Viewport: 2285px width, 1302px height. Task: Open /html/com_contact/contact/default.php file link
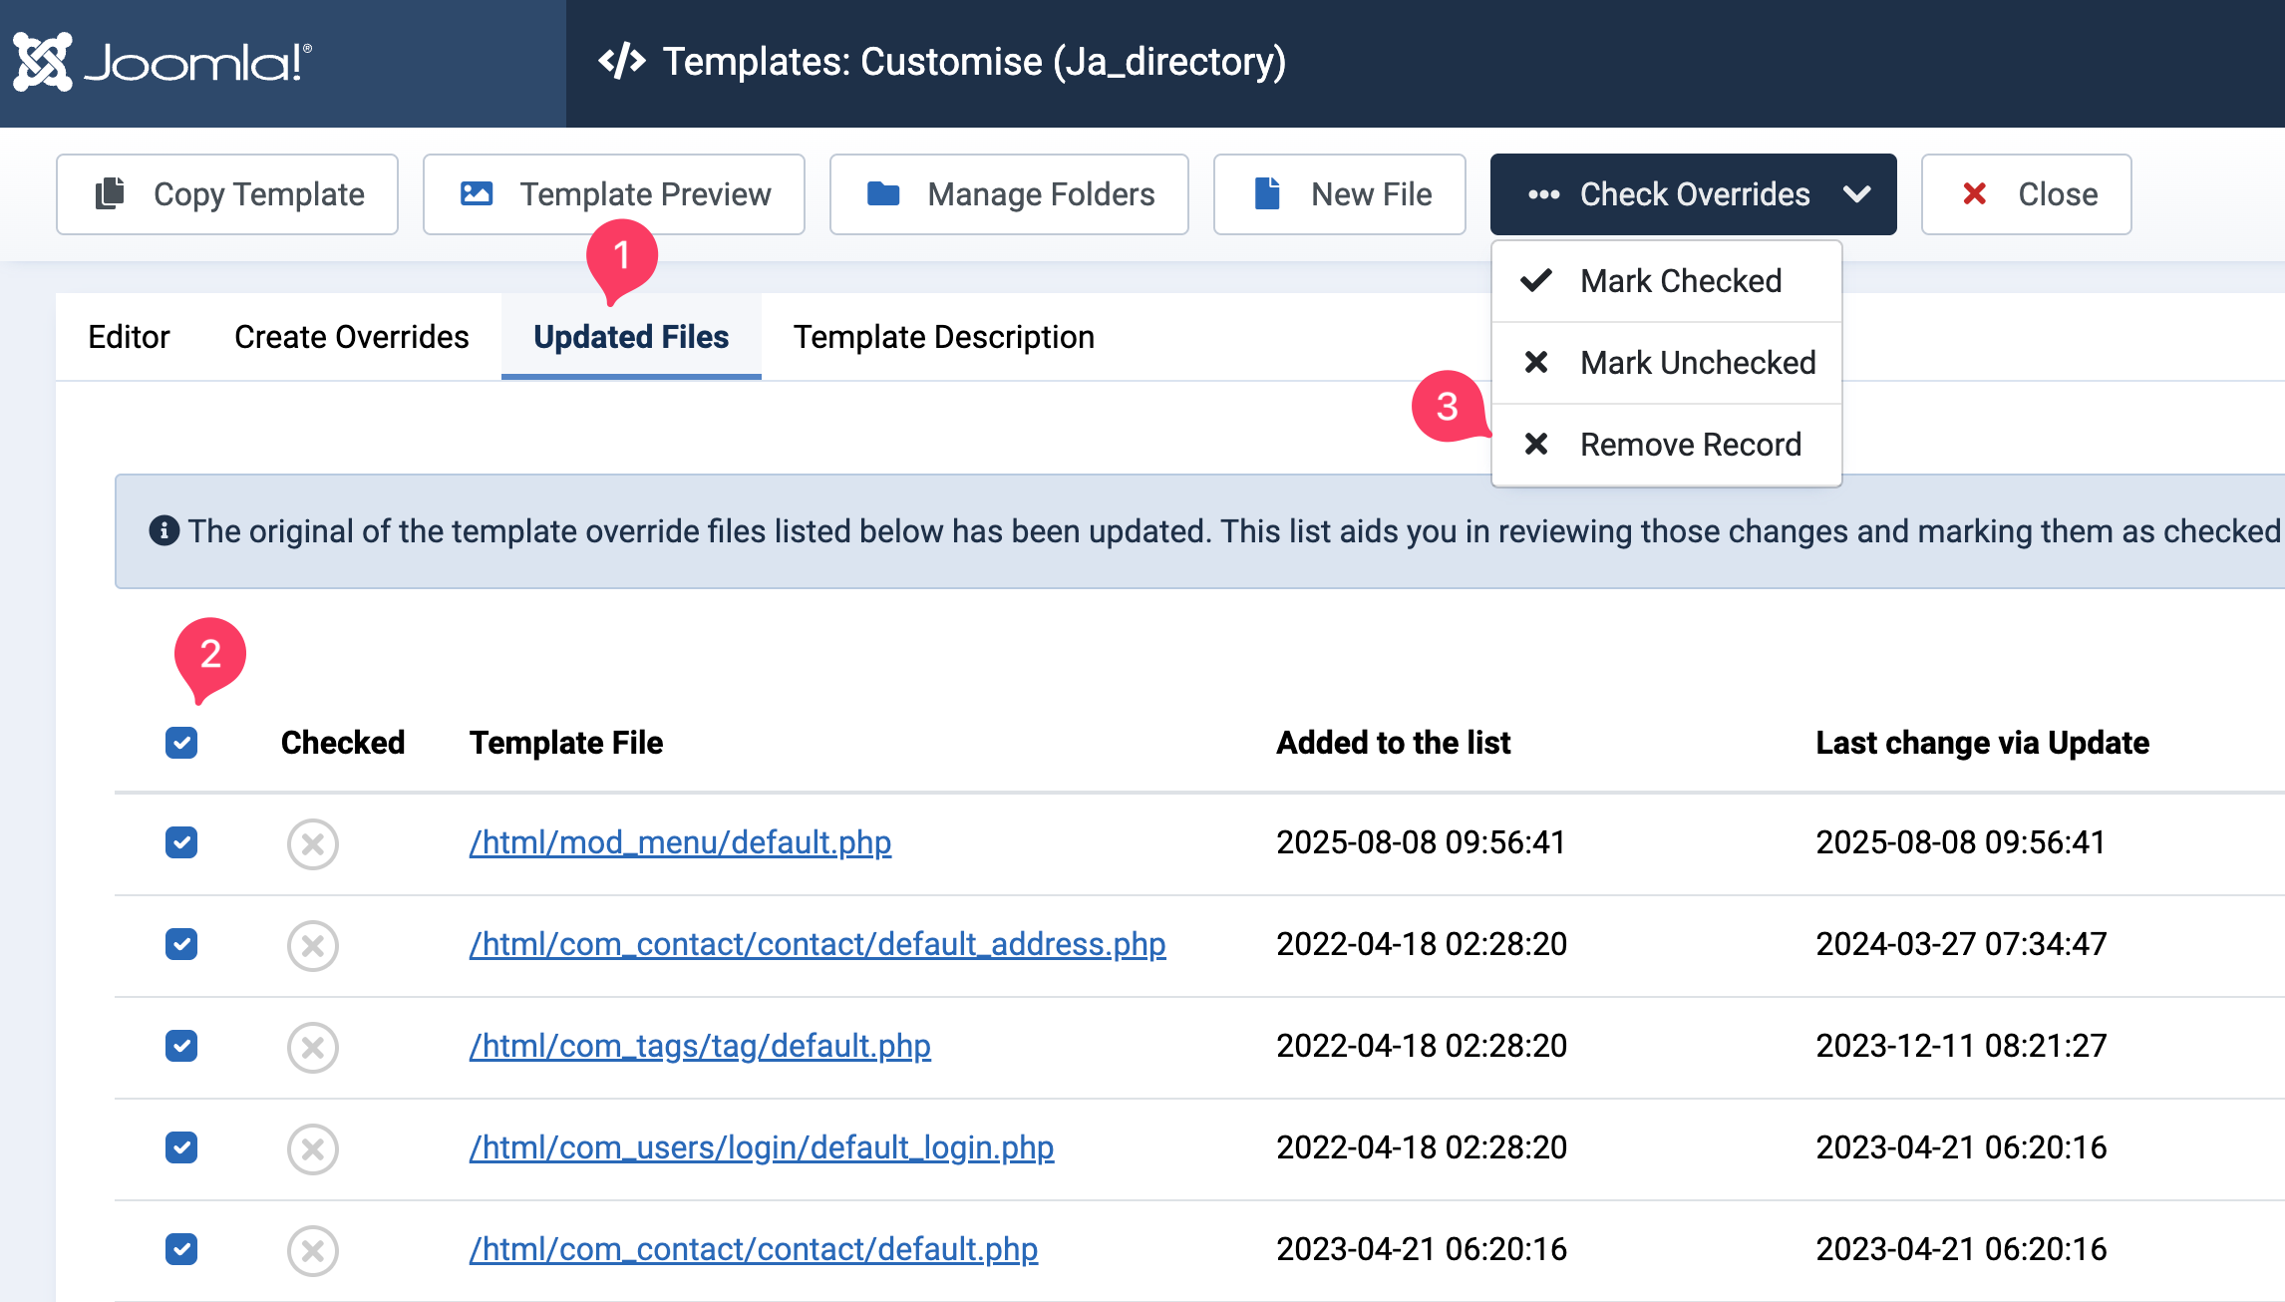tap(754, 1249)
